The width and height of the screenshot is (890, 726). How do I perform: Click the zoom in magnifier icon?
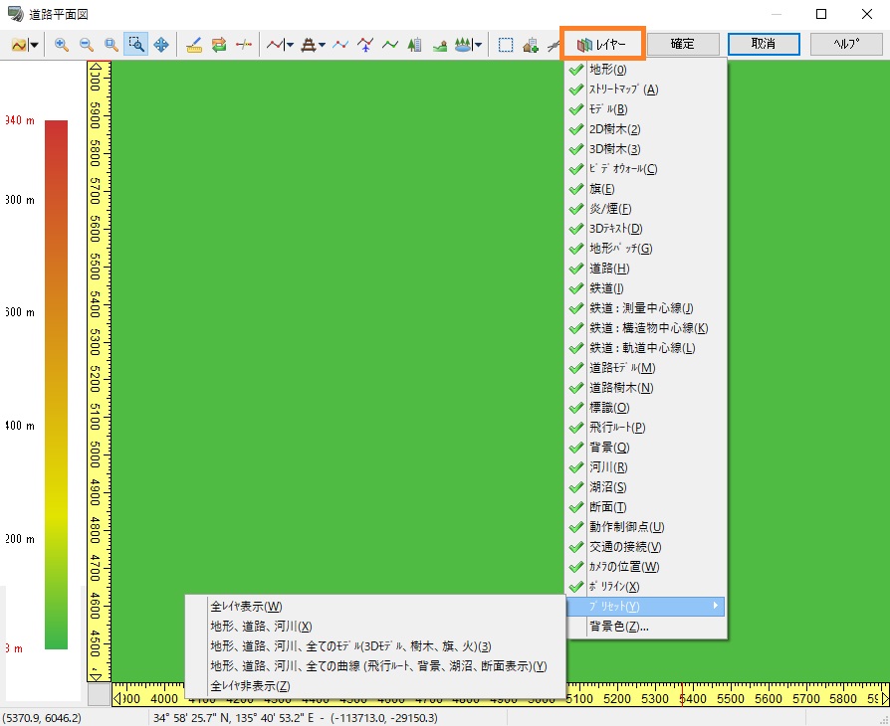(62, 44)
